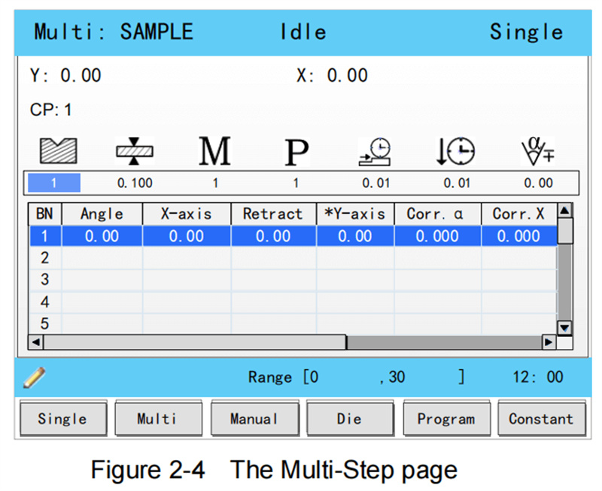
Task: Click the large M material icon
Action: (214, 150)
